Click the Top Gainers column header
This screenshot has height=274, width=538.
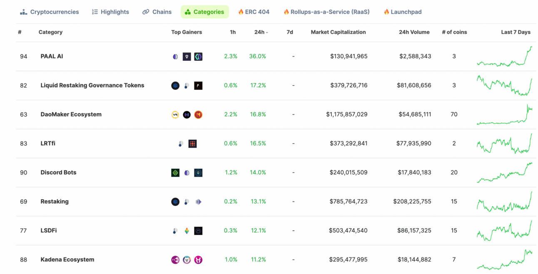(x=187, y=32)
